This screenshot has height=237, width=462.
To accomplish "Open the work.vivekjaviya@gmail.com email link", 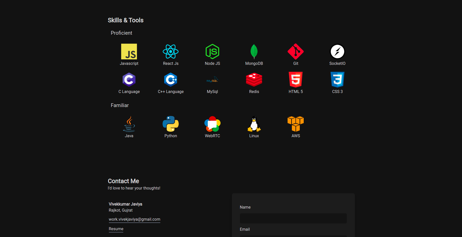I will click(135, 219).
